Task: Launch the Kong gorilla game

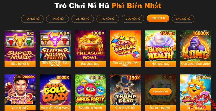Action: 195,46
